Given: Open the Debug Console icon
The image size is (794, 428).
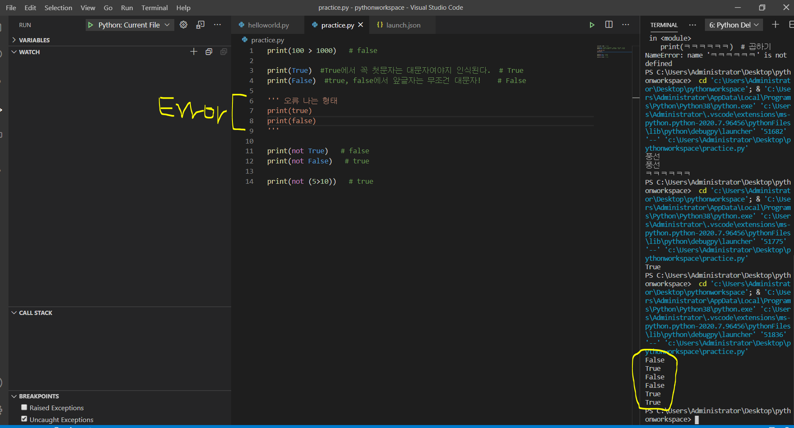Looking at the screenshot, I should (200, 25).
